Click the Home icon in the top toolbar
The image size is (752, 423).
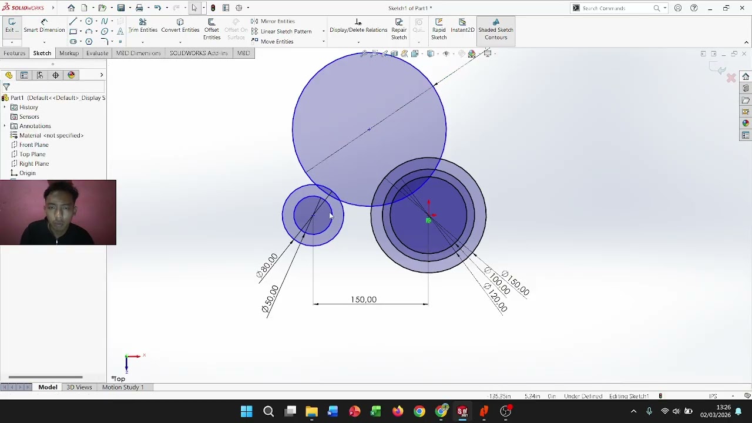click(71, 8)
